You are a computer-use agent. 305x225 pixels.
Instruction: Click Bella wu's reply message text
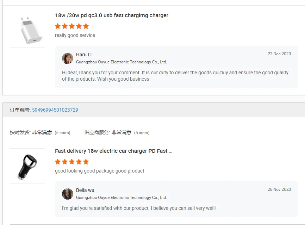pyautogui.click(x=139, y=208)
